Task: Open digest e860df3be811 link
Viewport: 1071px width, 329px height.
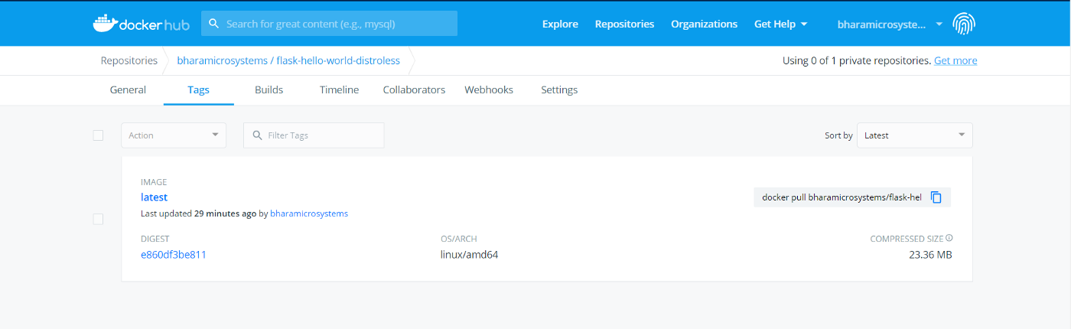Action: pos(174,255)
